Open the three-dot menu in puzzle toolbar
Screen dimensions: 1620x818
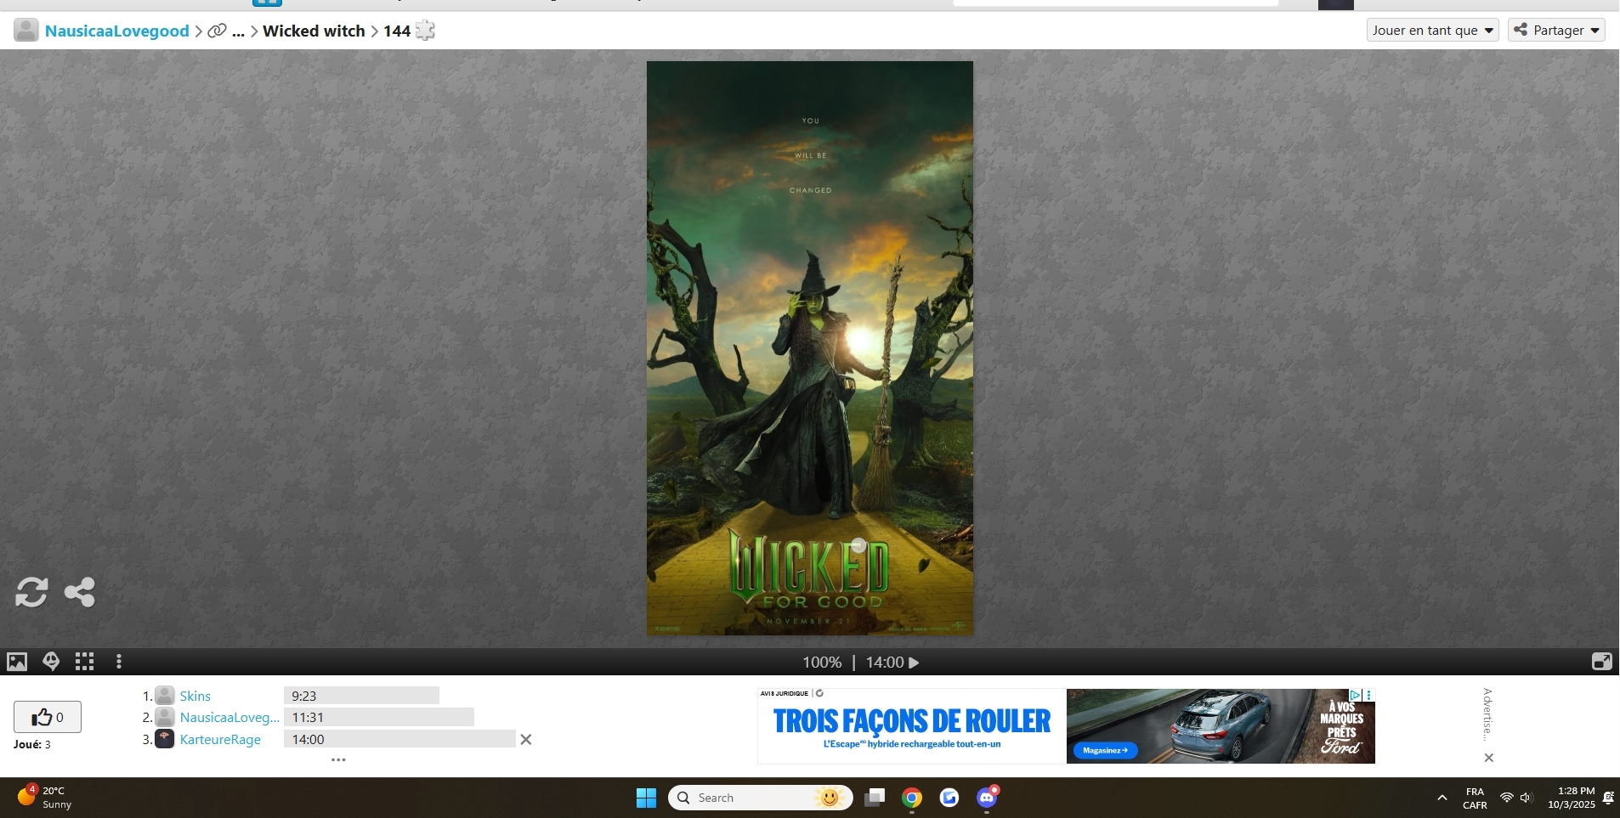(119, 662)
